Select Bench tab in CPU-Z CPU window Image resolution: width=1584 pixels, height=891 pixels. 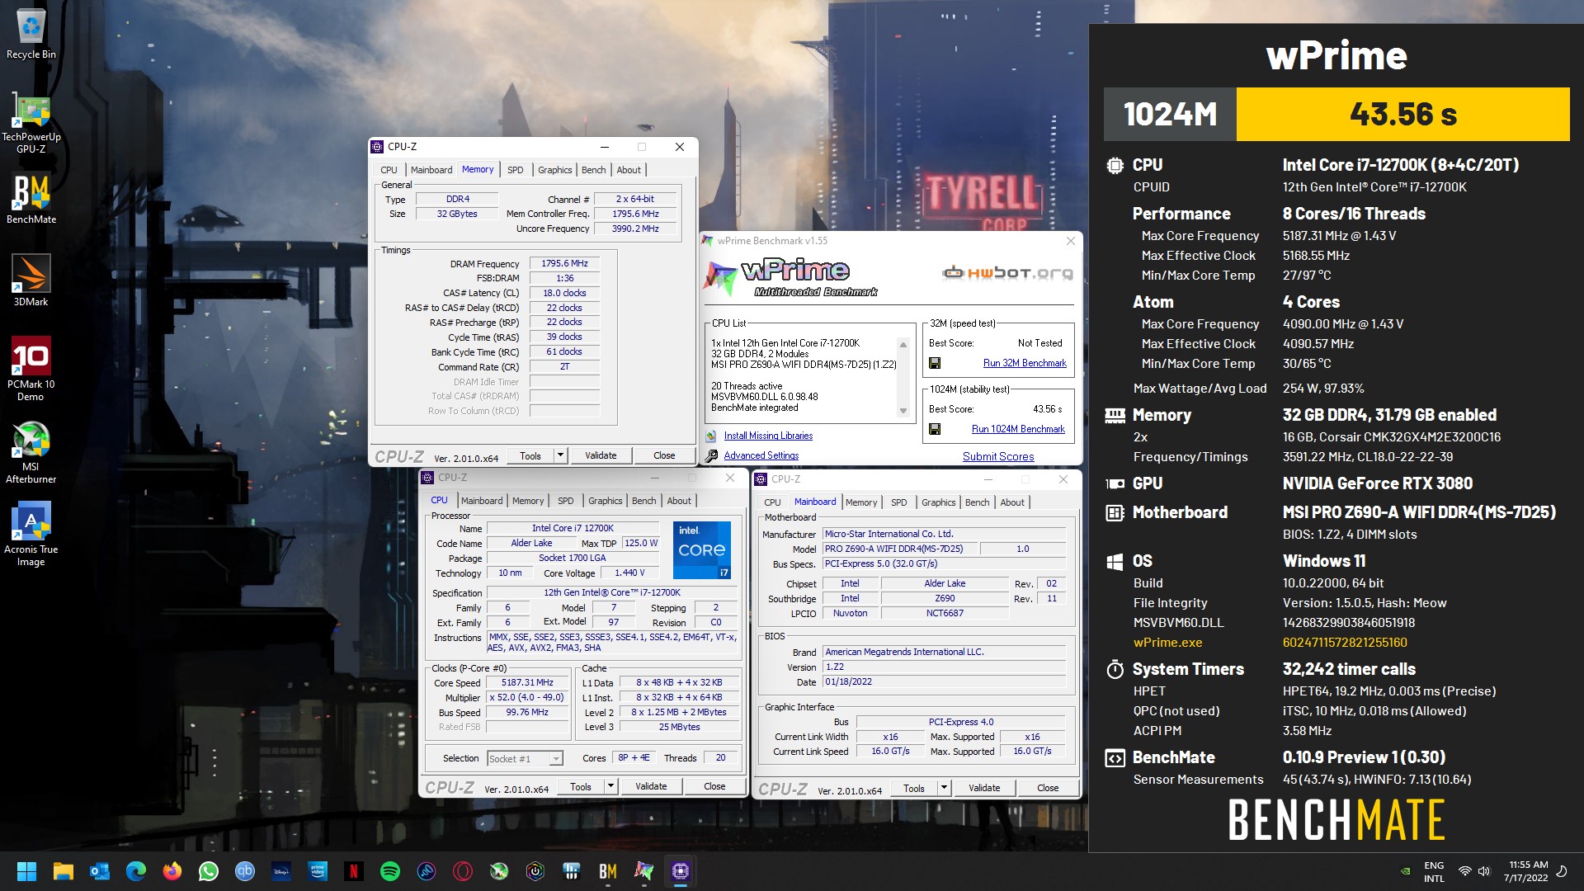[644, 501]
